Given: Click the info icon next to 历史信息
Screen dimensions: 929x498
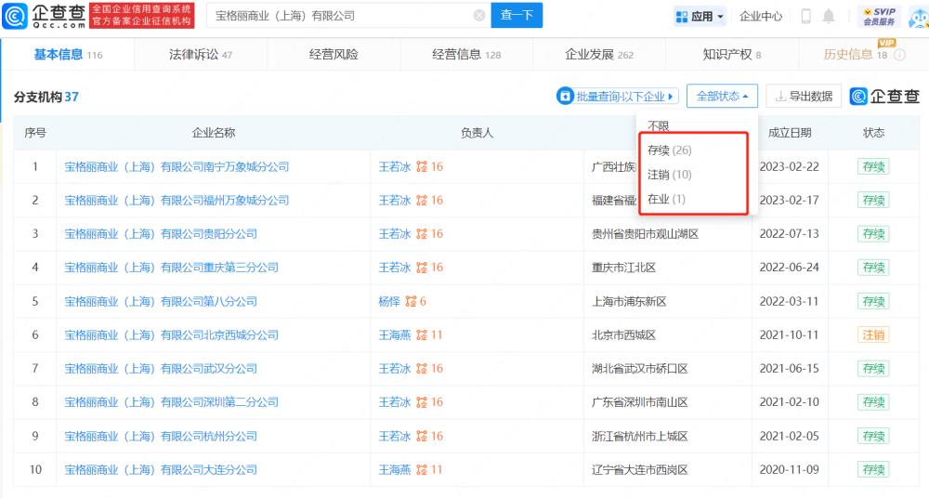Looking at the screenshot, I should [898, 55].
